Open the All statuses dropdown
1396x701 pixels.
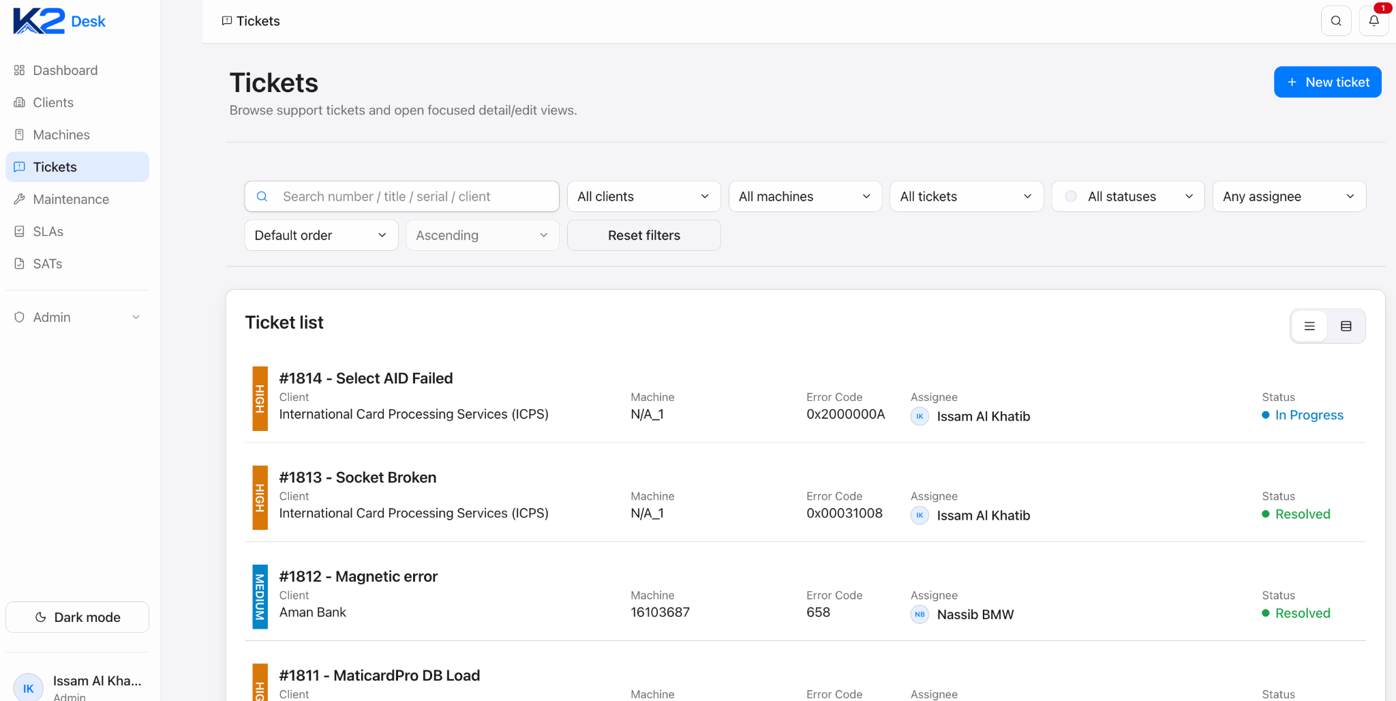1128,196
